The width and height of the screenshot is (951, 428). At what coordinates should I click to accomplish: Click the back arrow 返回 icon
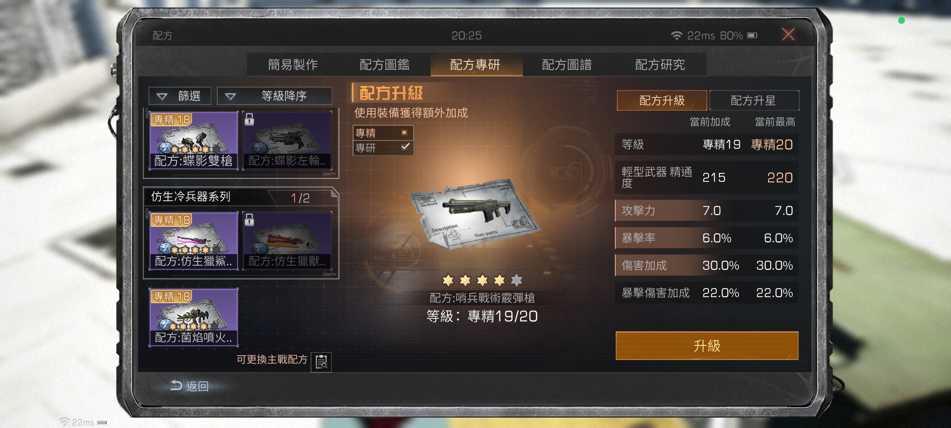[176, 385]
